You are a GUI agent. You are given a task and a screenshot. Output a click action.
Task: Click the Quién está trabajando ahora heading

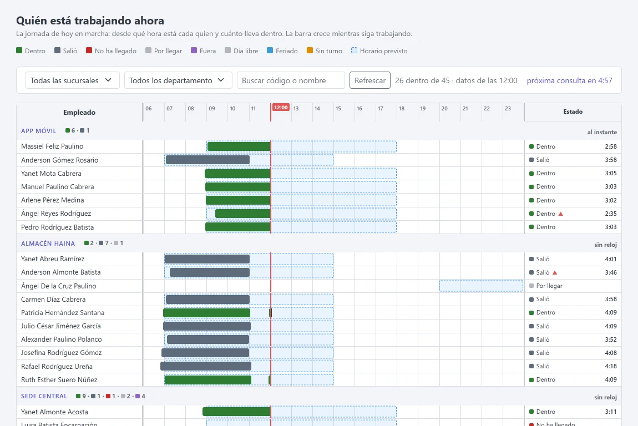90,21
